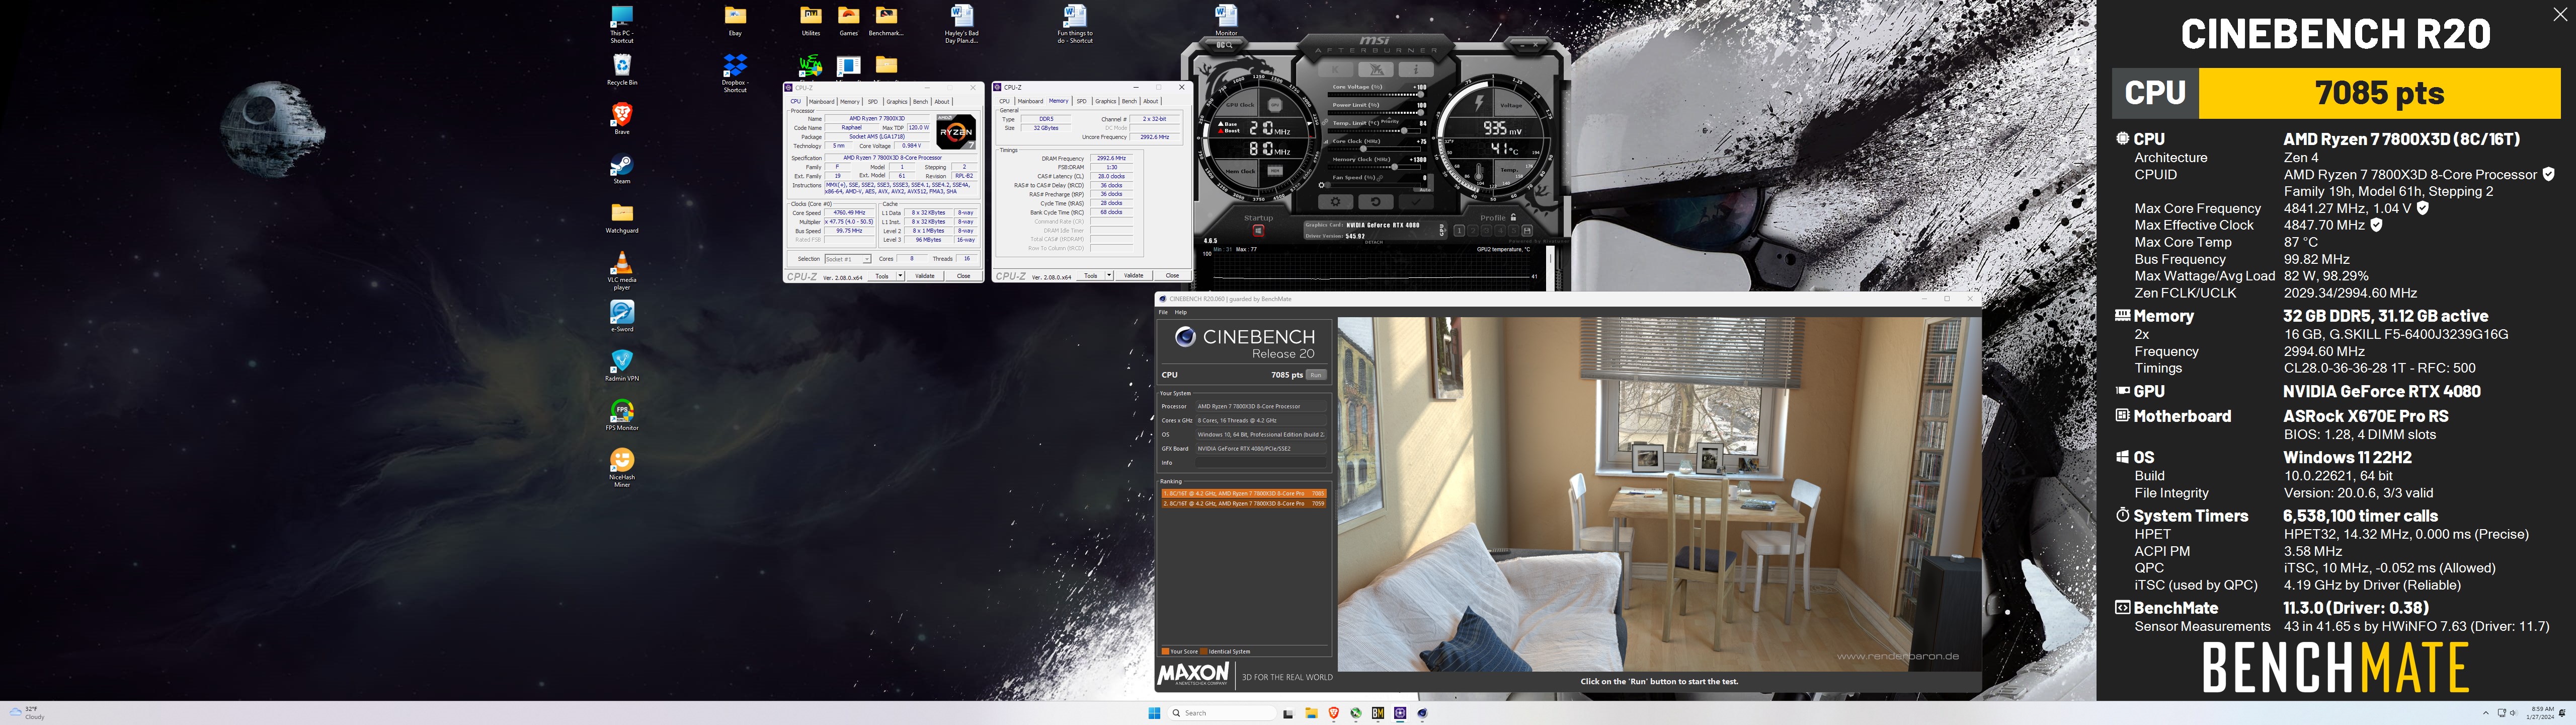Switch to Mainboard tab in left CPU-Z
This screenshot has width=2576, height=725.
pyautogui.click(x=822, y=101)
